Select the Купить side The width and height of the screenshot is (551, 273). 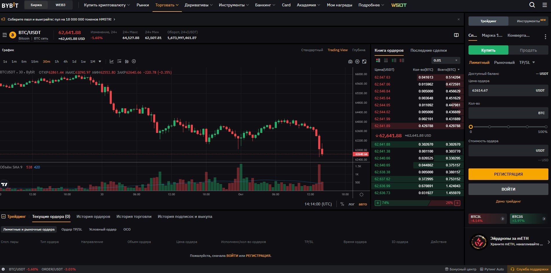(488, 50)
